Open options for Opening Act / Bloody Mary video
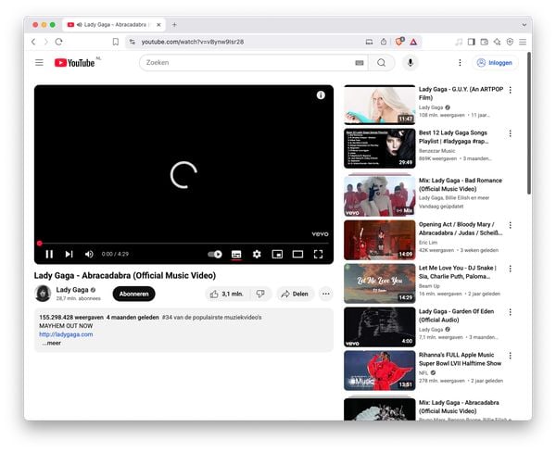This screenshot has height=452, width=556. [x=511, y=225]
